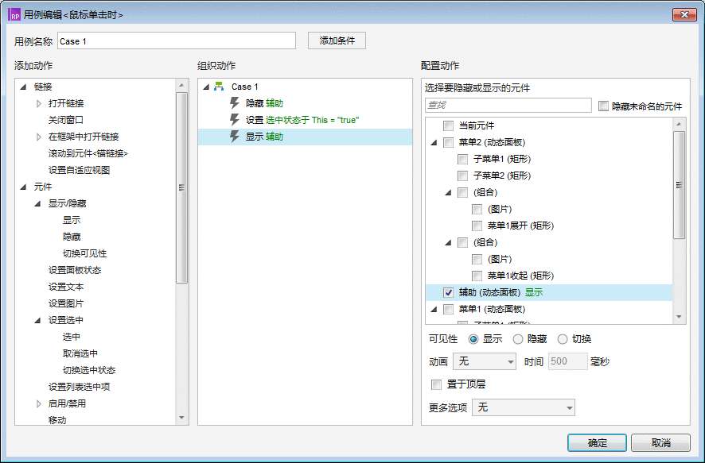
Task: Click the 时间 500 field
Action: [567, 361]
